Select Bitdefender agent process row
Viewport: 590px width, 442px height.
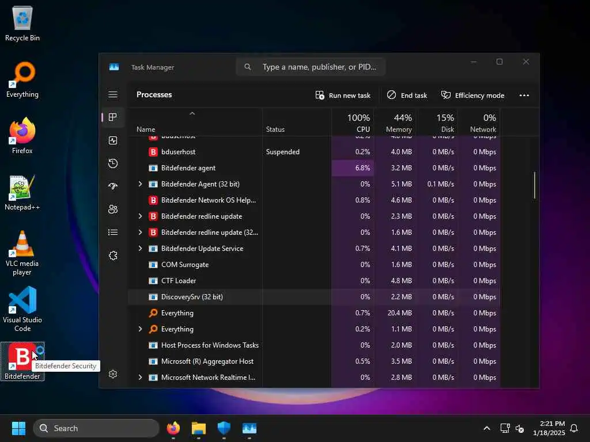coord(314,168)
